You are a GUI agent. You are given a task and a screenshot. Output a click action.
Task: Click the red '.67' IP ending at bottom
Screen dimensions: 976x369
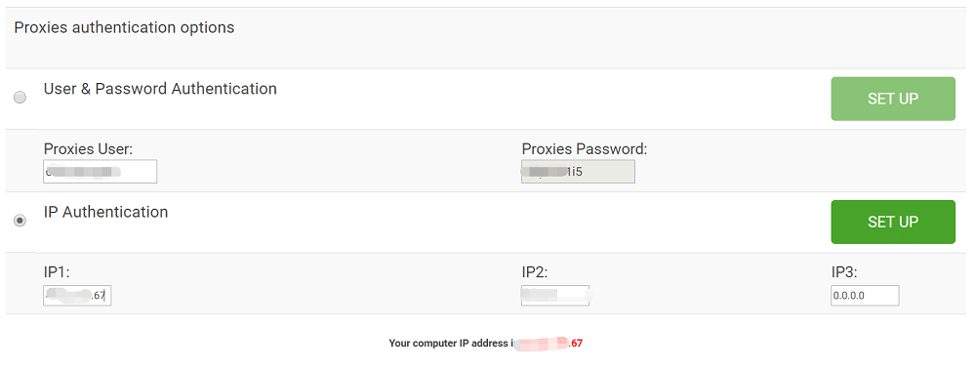[576, 343]
